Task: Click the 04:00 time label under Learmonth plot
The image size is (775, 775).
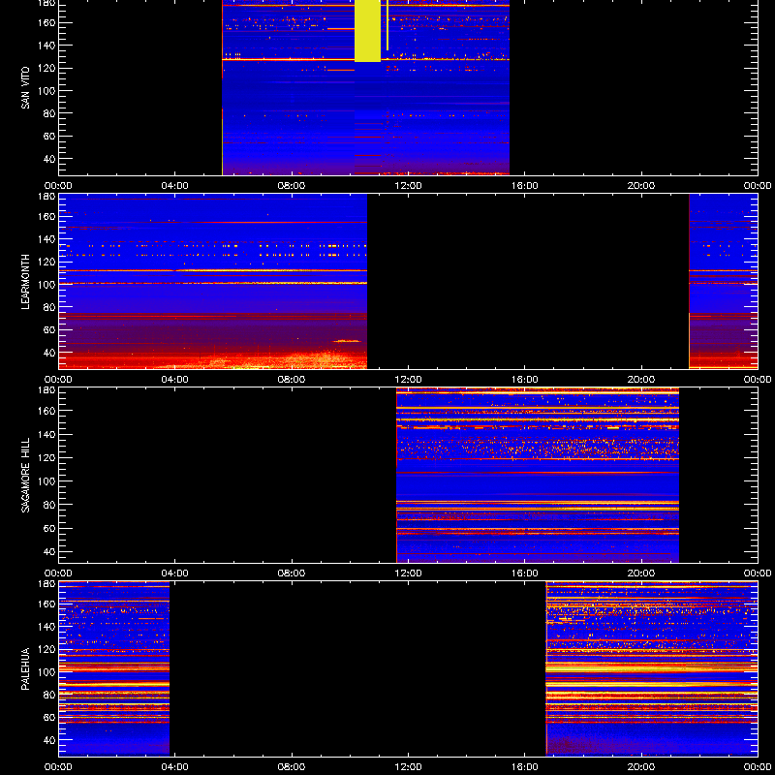Action: (x=175, y=380)
